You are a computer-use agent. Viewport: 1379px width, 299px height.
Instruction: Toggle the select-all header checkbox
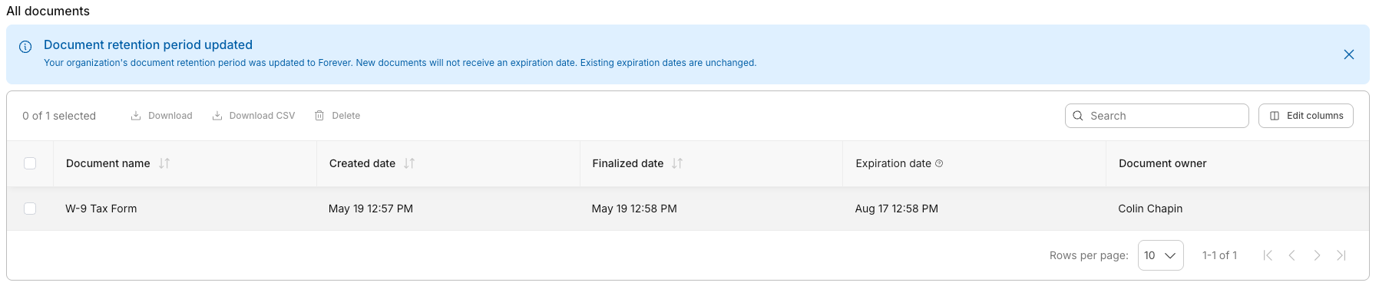pyautogui.click(x=30, y=163)
